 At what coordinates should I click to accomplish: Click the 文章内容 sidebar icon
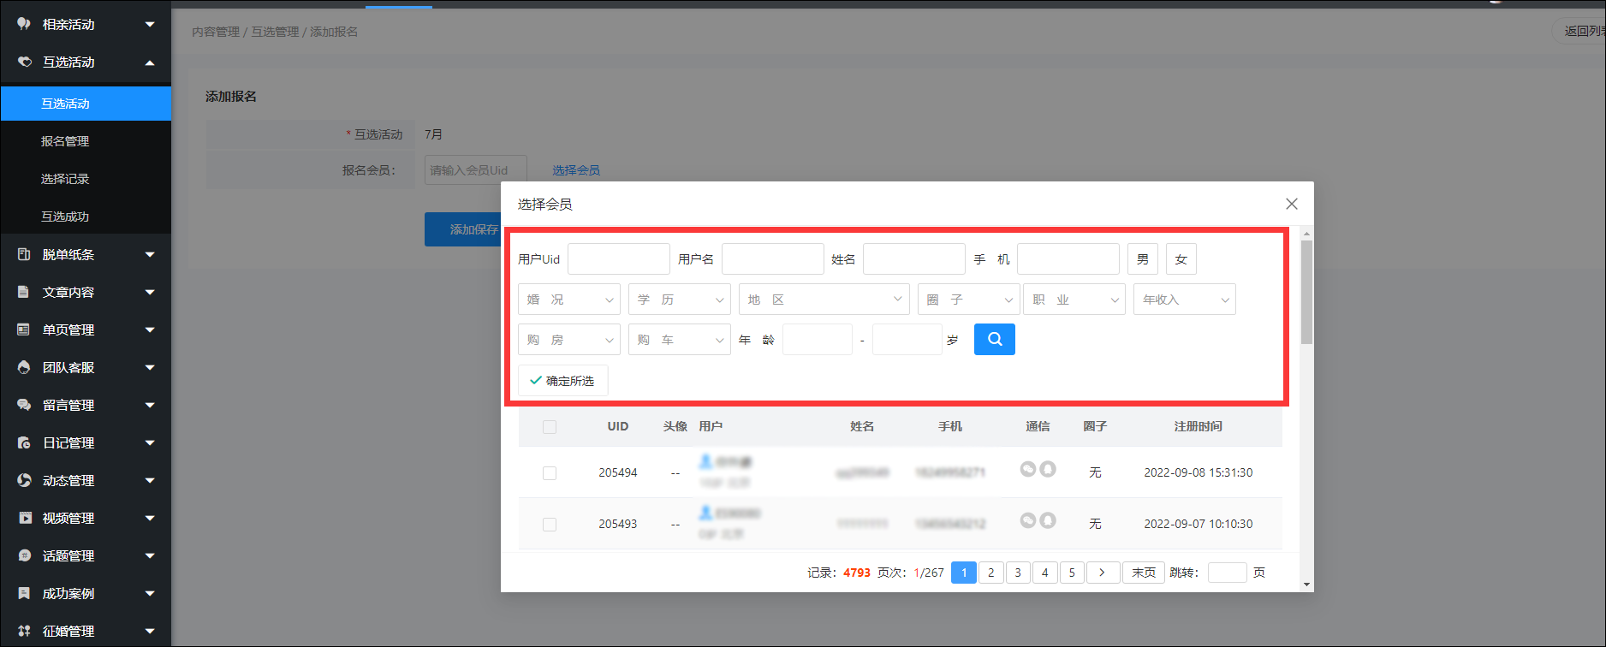24,292
